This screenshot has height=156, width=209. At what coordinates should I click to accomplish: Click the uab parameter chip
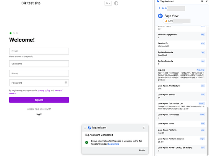click(203, 95)
